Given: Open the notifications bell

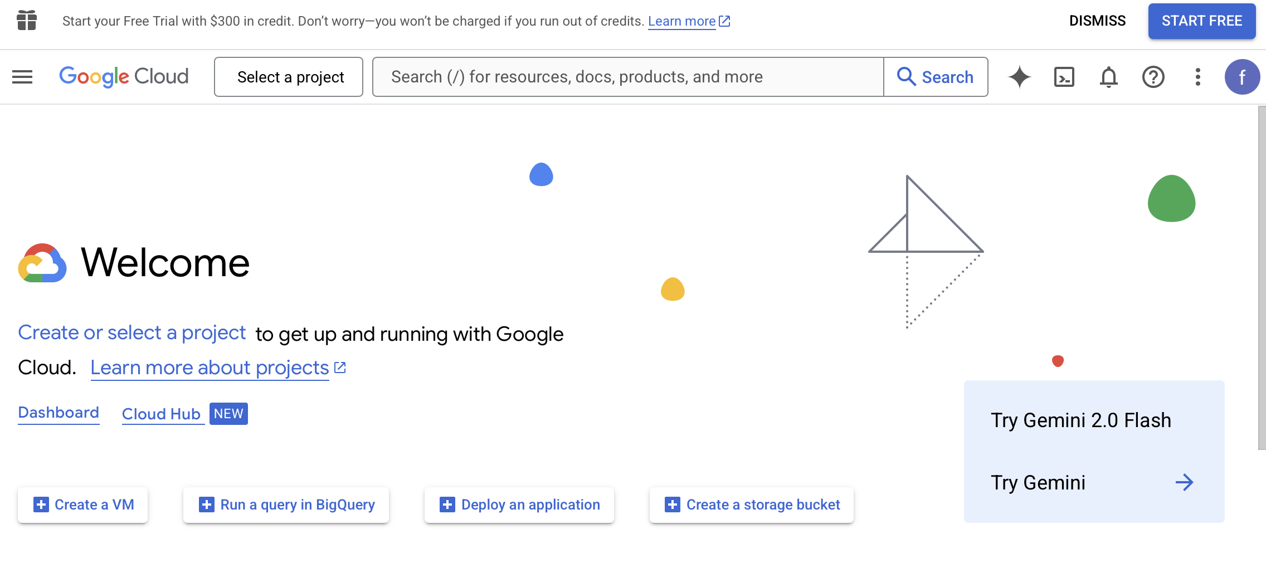Looking at the screenshot, I should coord(1108,77).
